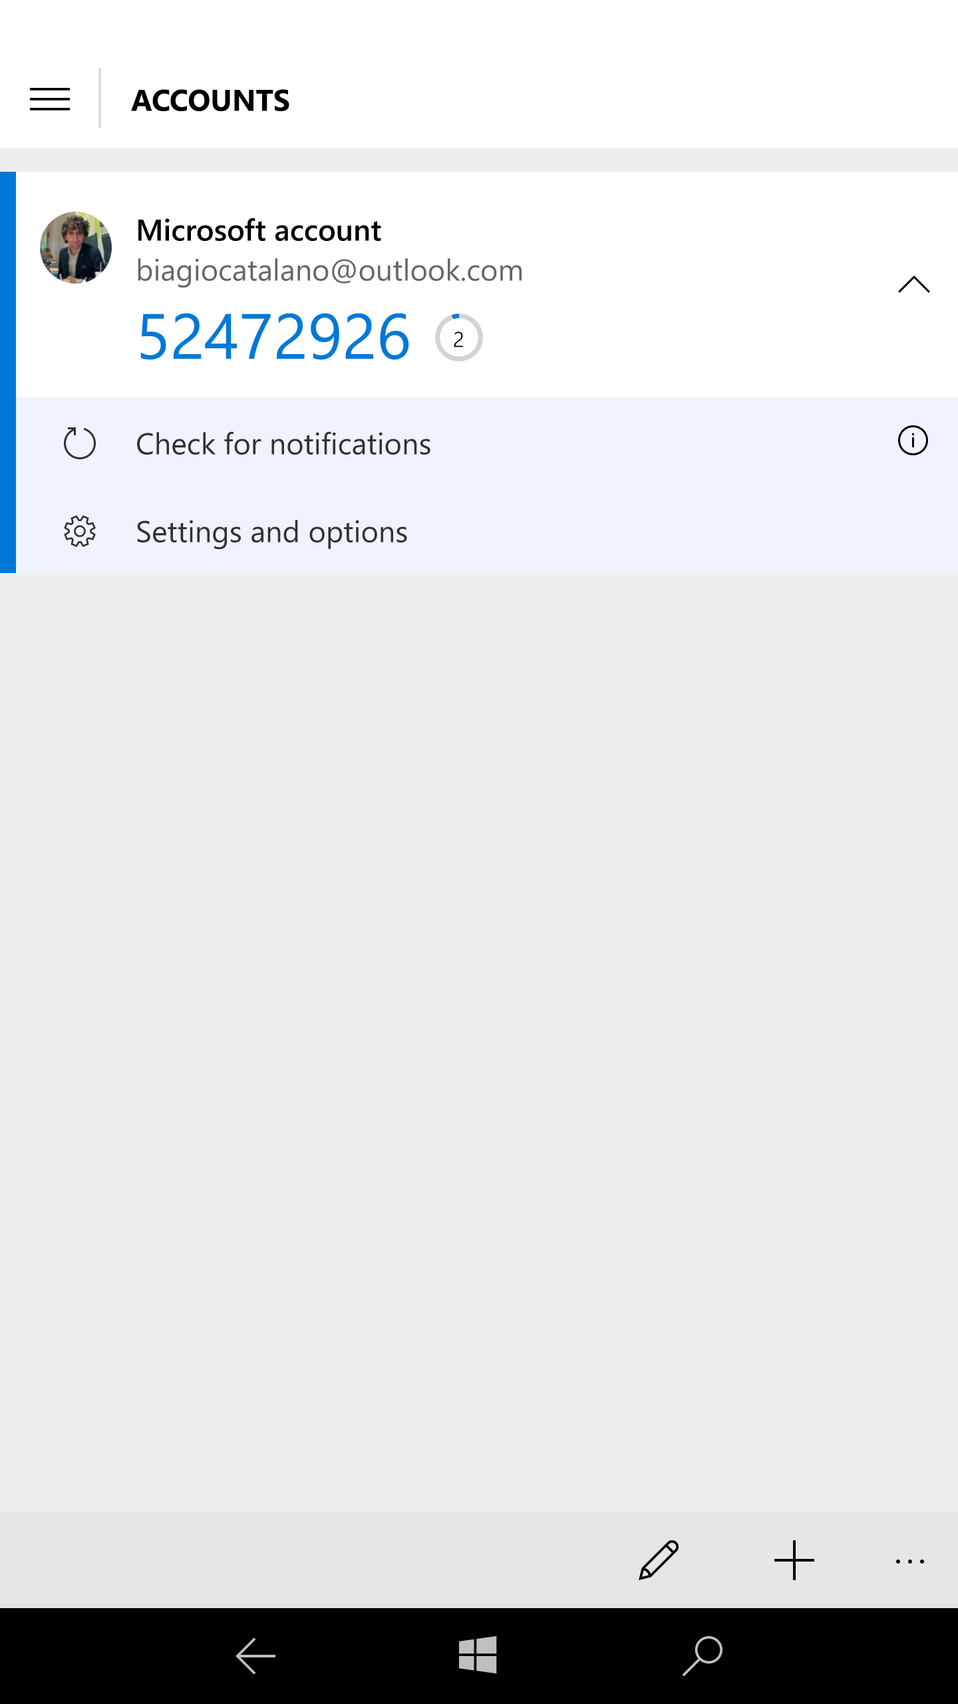Click the 52472926 verification code
Viewport: 958px width, 1704px height.
click(273, 337)
